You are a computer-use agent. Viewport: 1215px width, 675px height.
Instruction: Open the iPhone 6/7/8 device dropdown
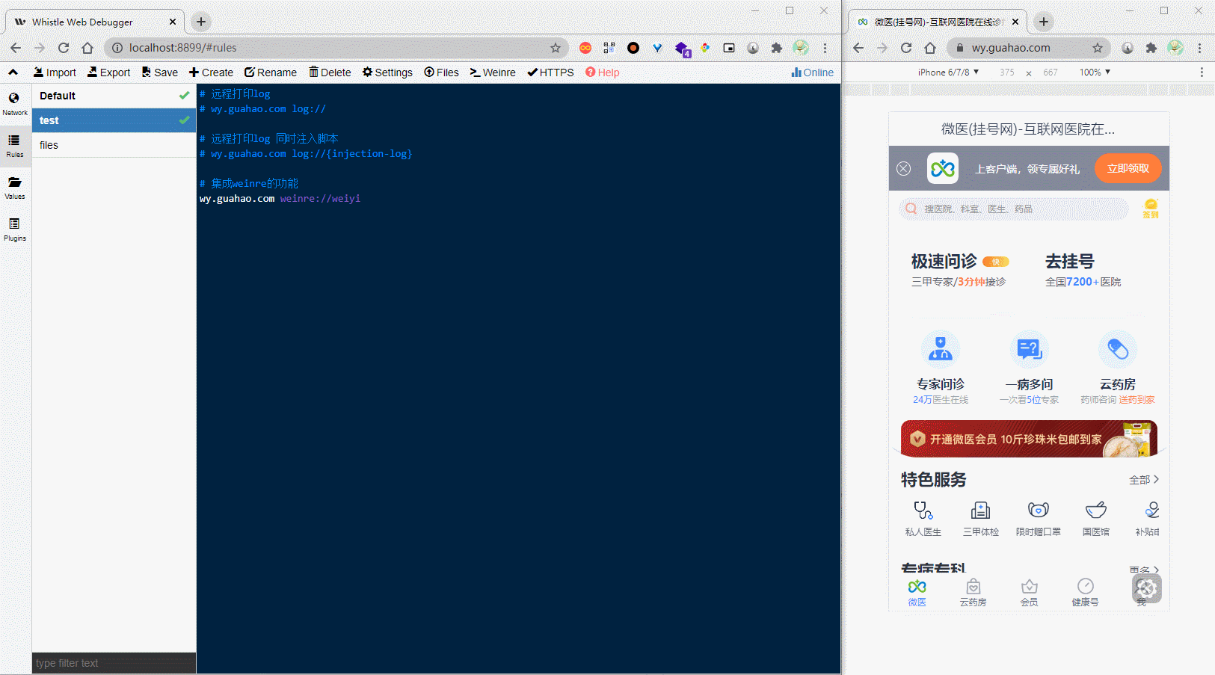tap(948, 73)
